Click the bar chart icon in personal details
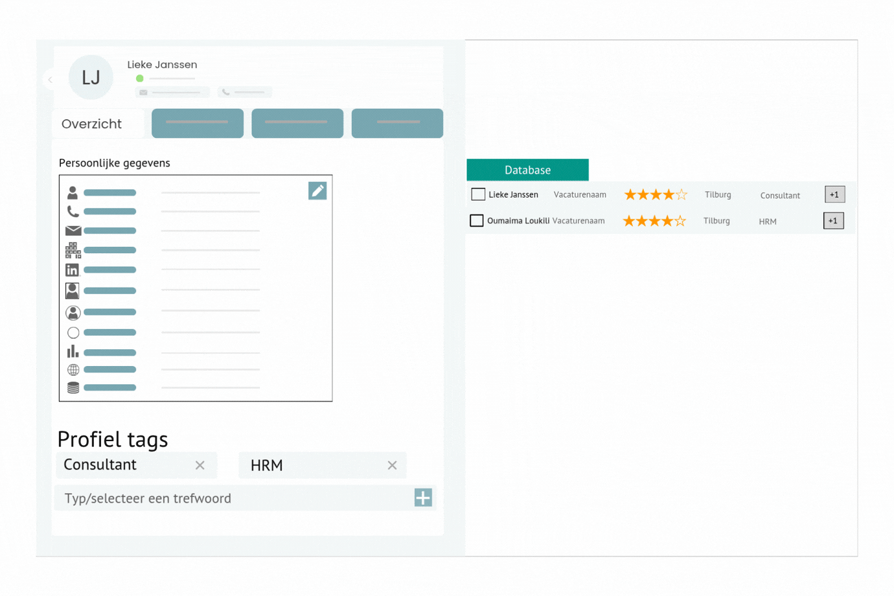Image resolution: width=894 pixels, height=596 pixels. [x=73, y=352]
